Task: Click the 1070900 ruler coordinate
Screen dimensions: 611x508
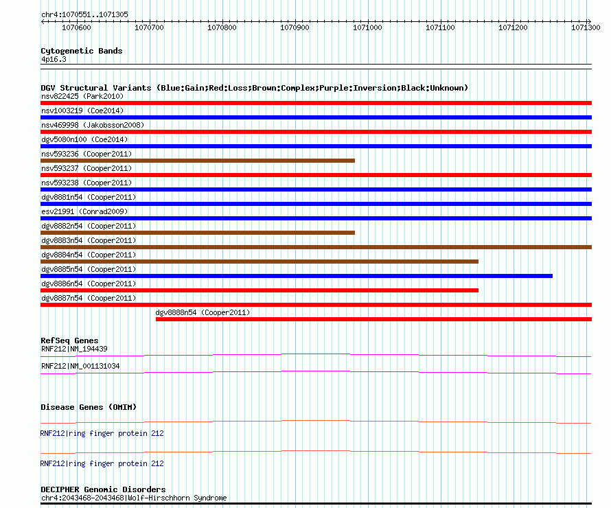Action: pyautogui.click(x=295, y=27)
